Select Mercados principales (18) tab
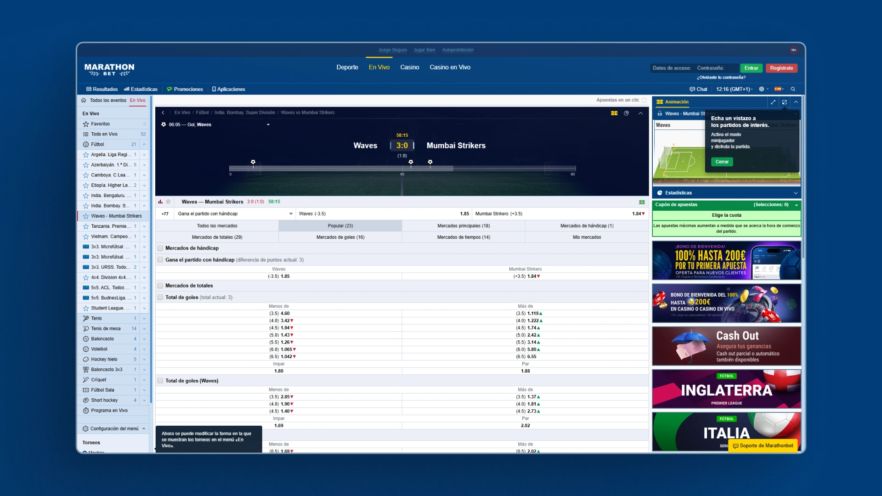Viewport: 882px width, 496px height. 464,226
